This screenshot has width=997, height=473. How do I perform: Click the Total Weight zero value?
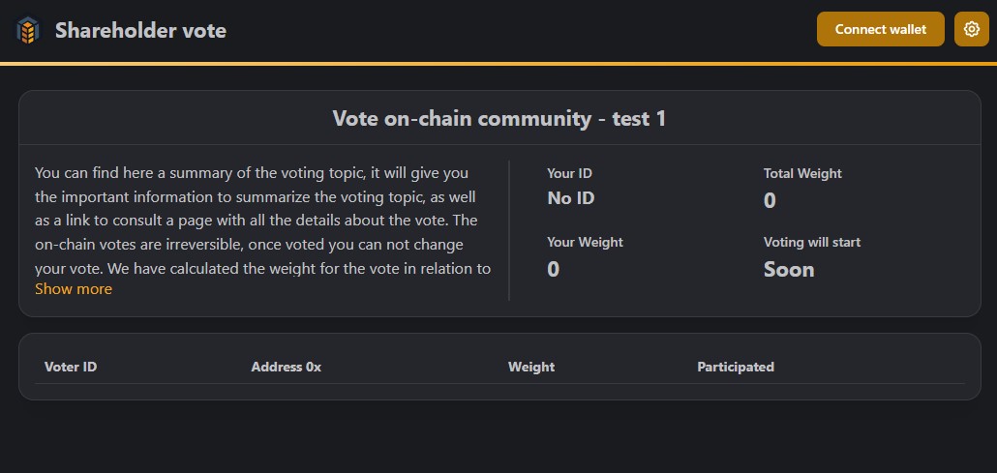click(x=770, y=201)
